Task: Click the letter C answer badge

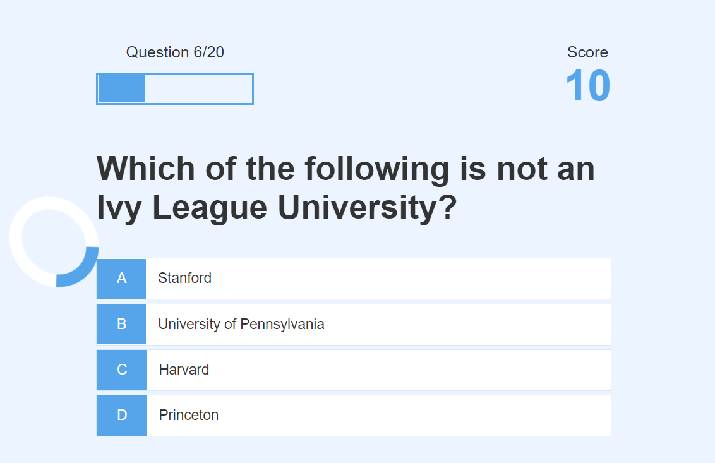Action: point(122,370)
